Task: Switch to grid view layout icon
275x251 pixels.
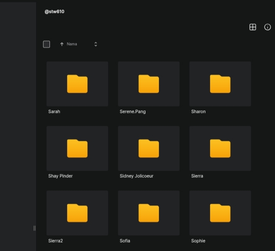Action: pyautogui.click(x=252, y=27)
